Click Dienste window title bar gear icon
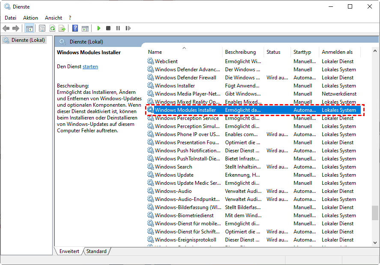Screen dimensions: 380x265 pyautogui.click(x=7, y=6)
